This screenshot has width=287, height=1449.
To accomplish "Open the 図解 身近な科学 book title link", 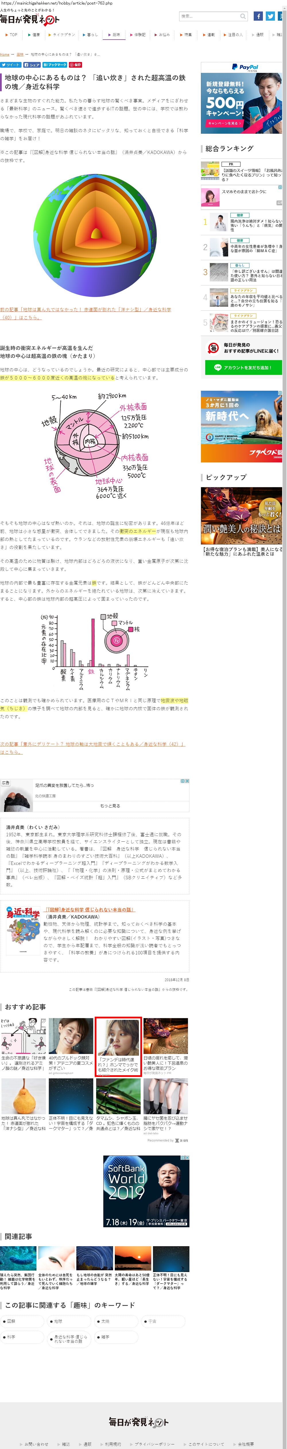I will [90, 909].
